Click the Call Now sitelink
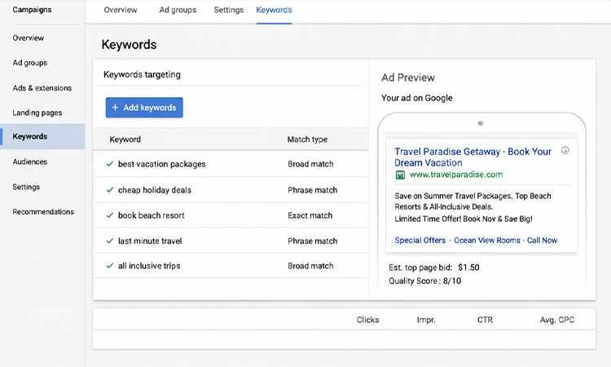Screen dimensions: 611x367 tap(542, 241)
